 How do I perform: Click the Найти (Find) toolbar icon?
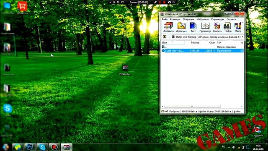tap(228, 27)
